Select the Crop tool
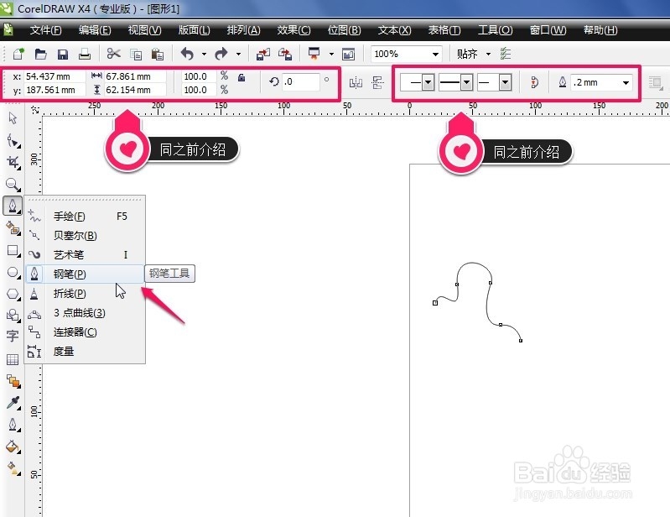 click(13, 163)
